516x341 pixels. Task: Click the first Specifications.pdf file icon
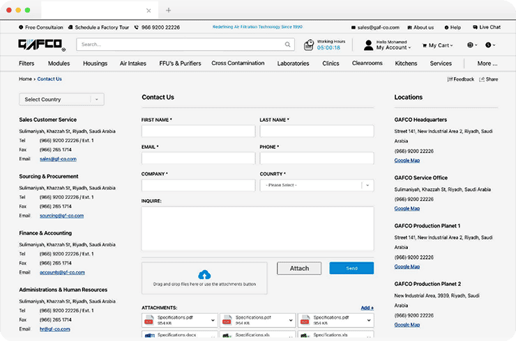(149, 320)
